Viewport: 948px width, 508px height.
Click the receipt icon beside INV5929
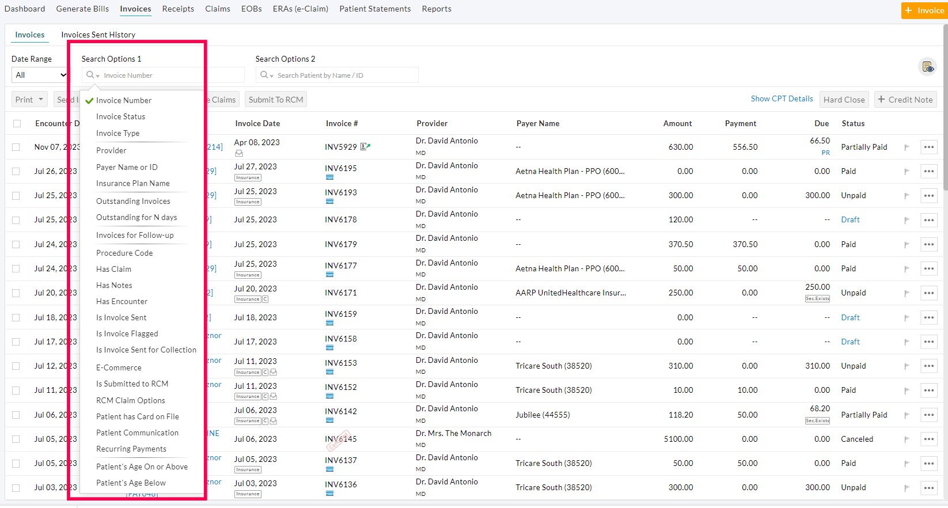365,146
